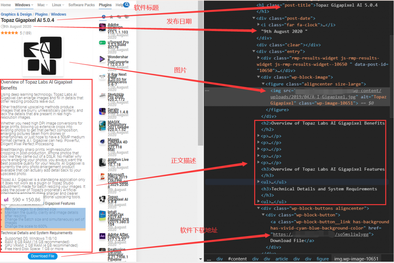
Task: Select the star tab icon in the sidebar
Action: pos(111,17)
